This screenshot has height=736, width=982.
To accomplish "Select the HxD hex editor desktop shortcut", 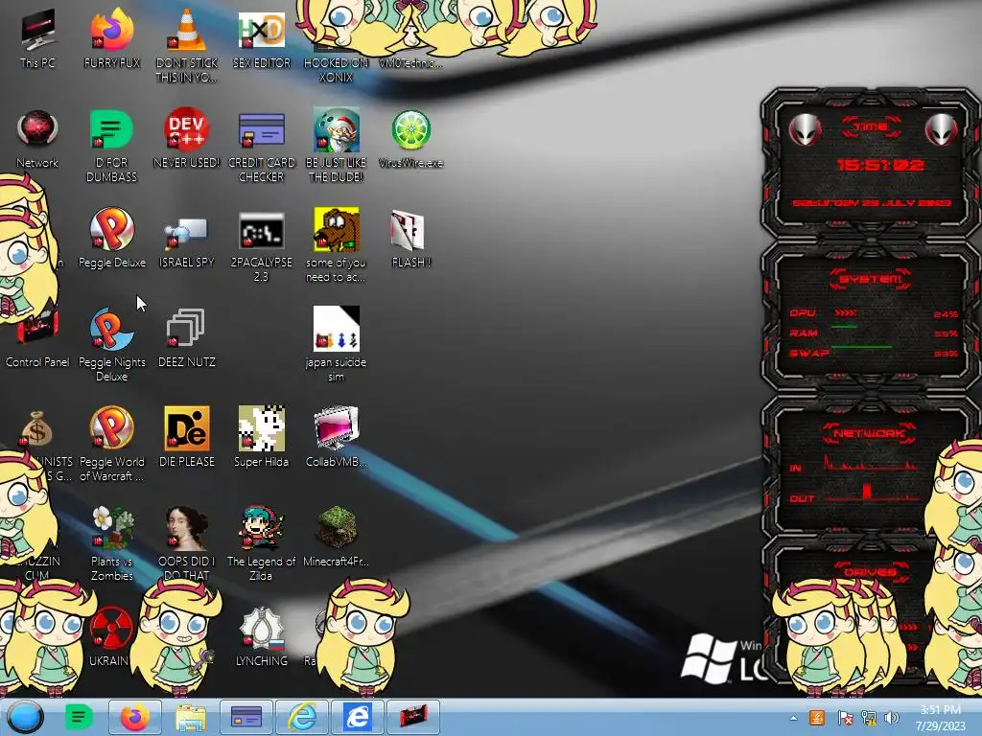I will [261, 38].
